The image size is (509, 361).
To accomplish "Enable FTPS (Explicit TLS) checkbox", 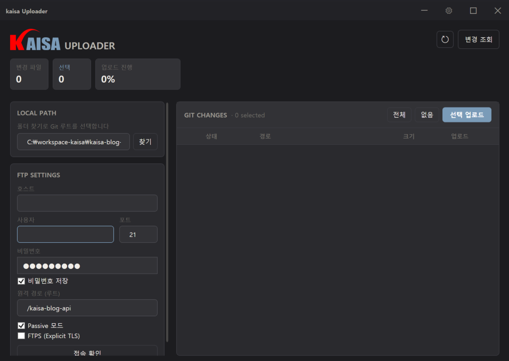I will point(21,335).
